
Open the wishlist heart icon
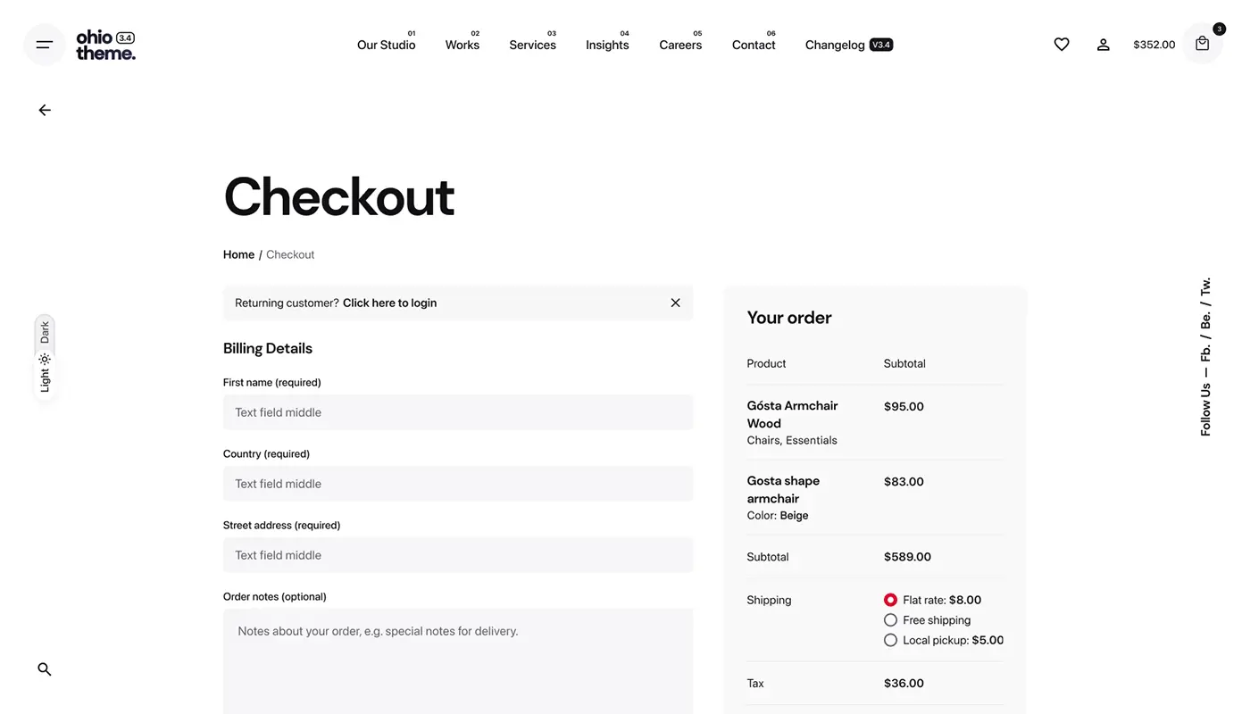pyautogui.click(x=1062, y=45)
